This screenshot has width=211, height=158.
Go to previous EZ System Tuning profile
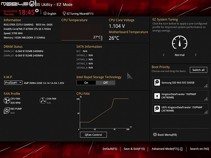point(164,55)
